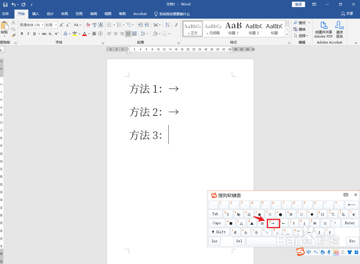Click the paragraph Shading paint bucket icon
The width and height of the screenshot is (360, 264).
point(155,34)
